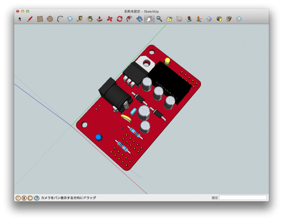Switch to the Orbit camera tool

(x=140, y=19)
